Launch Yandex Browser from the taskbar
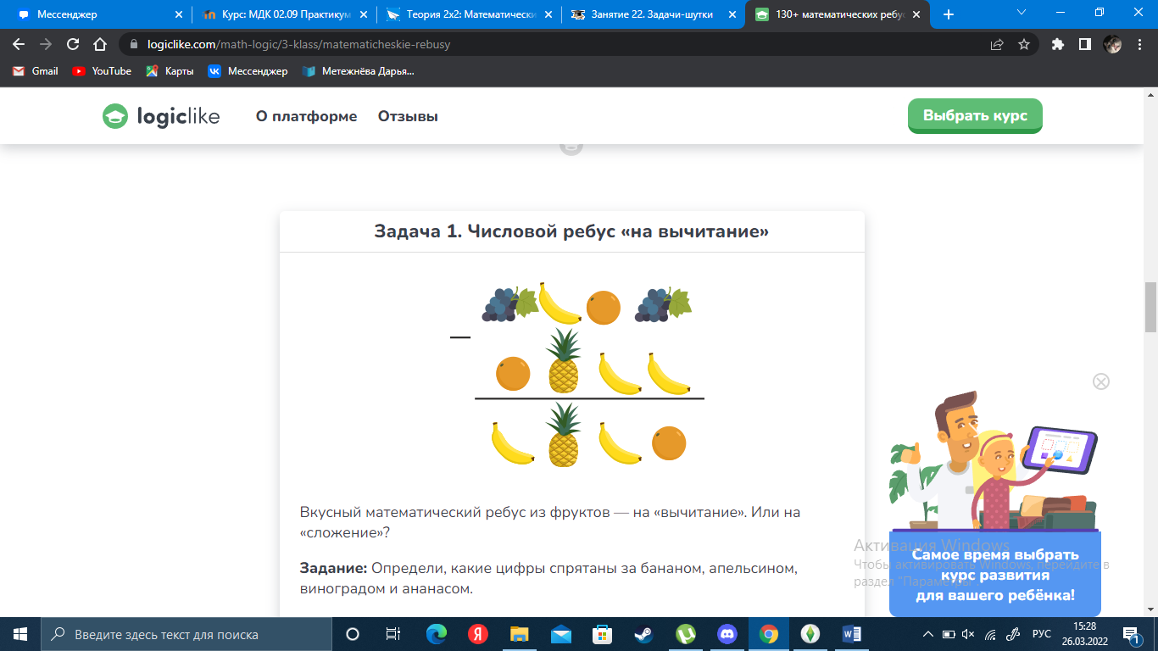Viewport: 1158px width, 651px height. (477, 633)
